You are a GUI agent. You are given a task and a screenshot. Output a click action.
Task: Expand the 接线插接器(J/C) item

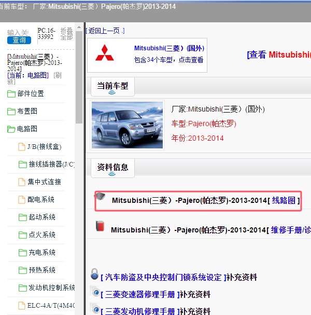pos(52,165)
